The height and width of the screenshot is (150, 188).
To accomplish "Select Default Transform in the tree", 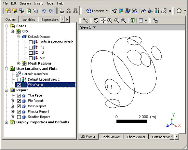I will [35, 74].
